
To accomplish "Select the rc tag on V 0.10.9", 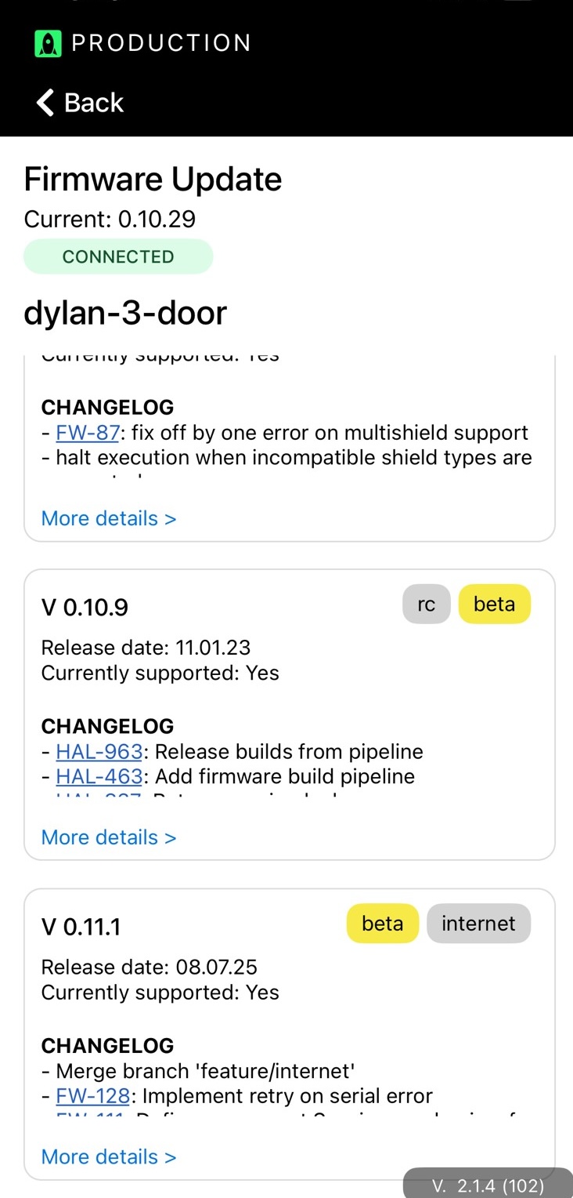I will [x=427, y=604].
